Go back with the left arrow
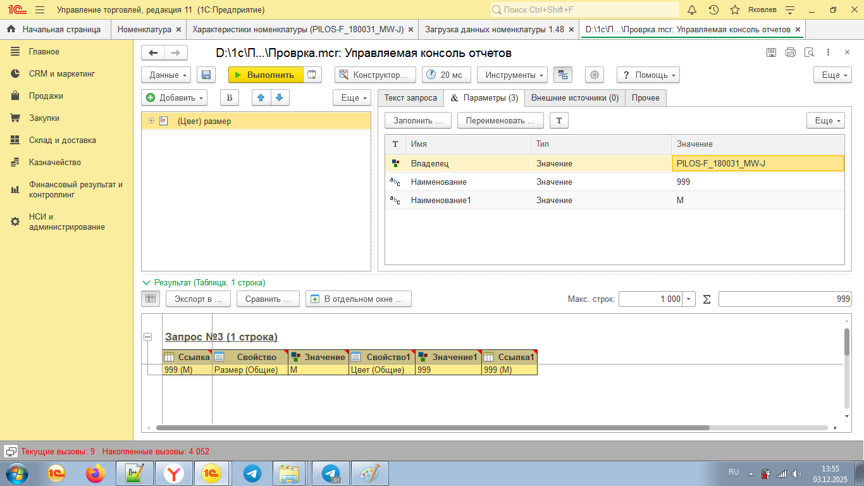864x486 pixels. click(x=152, y=53)
